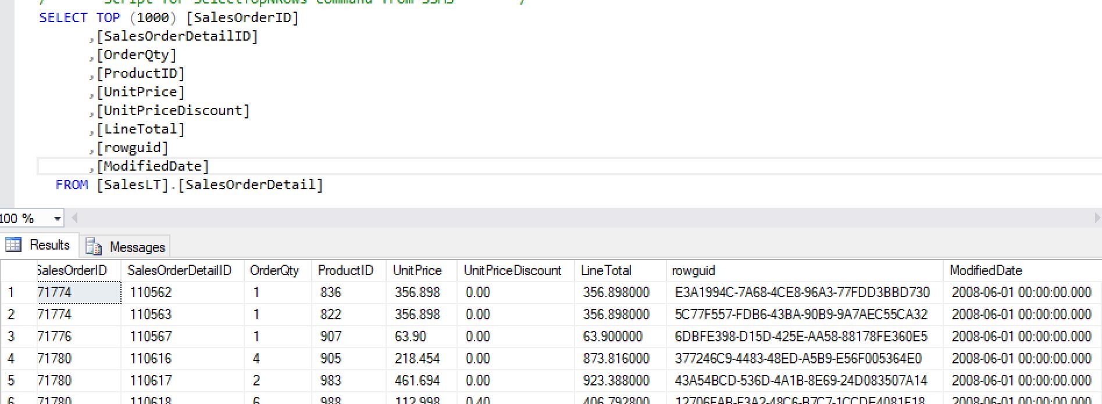Click the rowguid cell starting with 377246C9

point(805,359)
